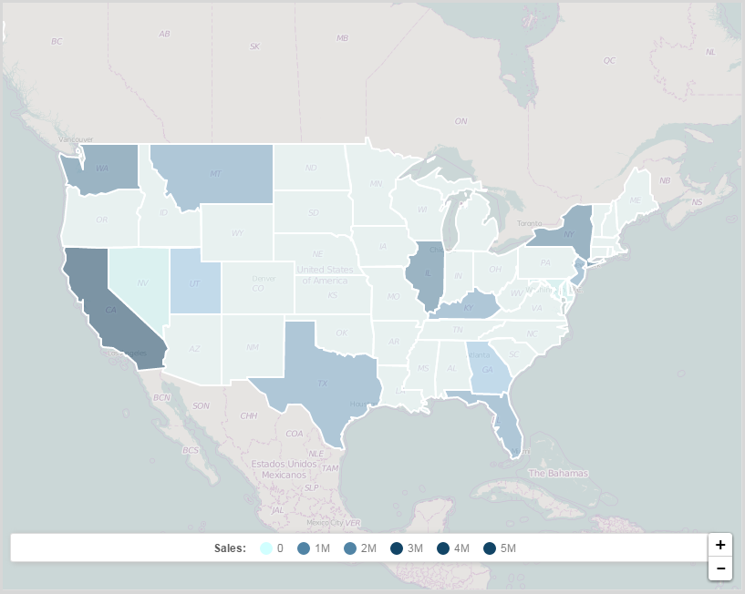Select Georgia on the map

[486, 371]
